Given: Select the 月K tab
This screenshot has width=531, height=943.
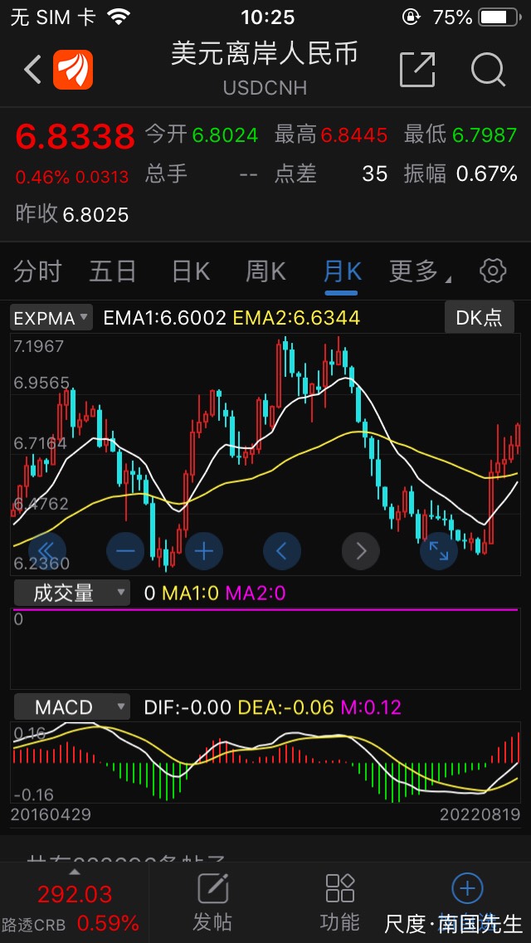Looking at the screenshot, I should point(342,271).
